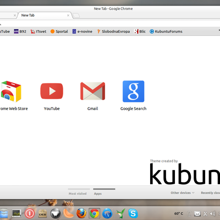Open the e-novine bookmark
Image resolution: width=220 pixels, height=220 pixels.
pos(82,31)
